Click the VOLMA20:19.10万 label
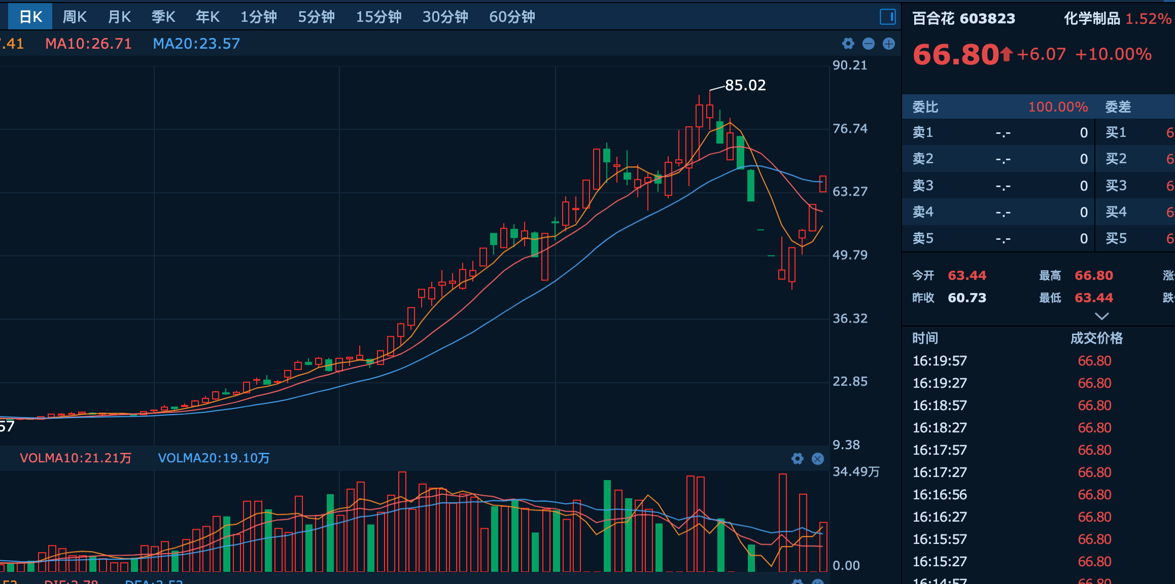 click(x=214, y=458)
